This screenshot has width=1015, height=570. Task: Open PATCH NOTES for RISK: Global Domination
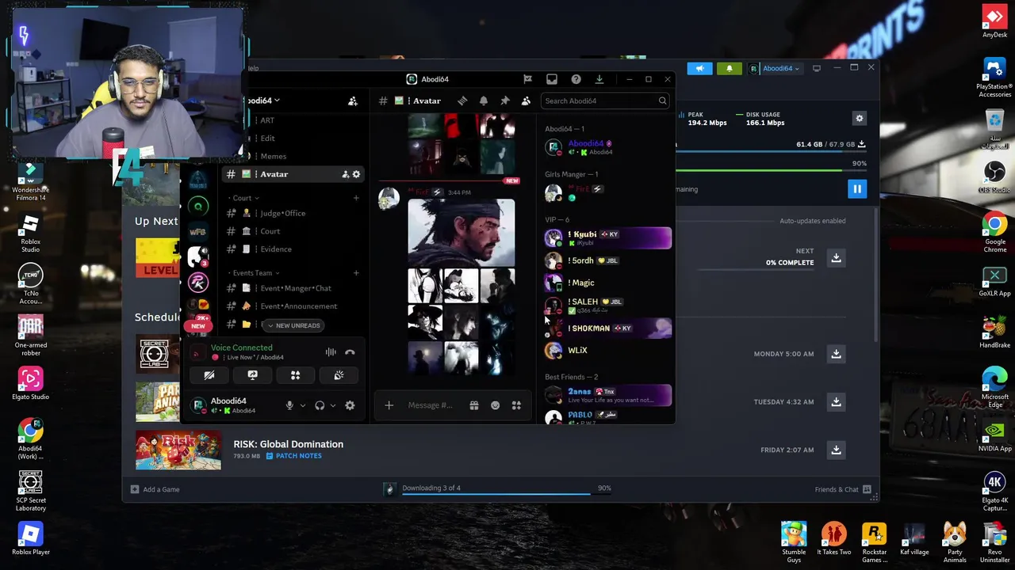click(x=293, y=456)
